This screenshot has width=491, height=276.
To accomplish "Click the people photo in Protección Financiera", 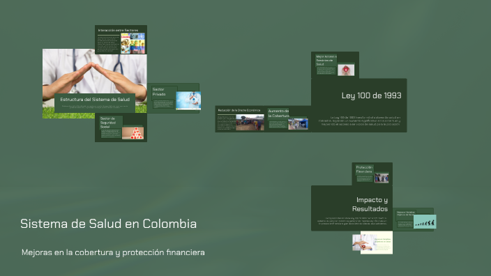I will click(382, 178).
